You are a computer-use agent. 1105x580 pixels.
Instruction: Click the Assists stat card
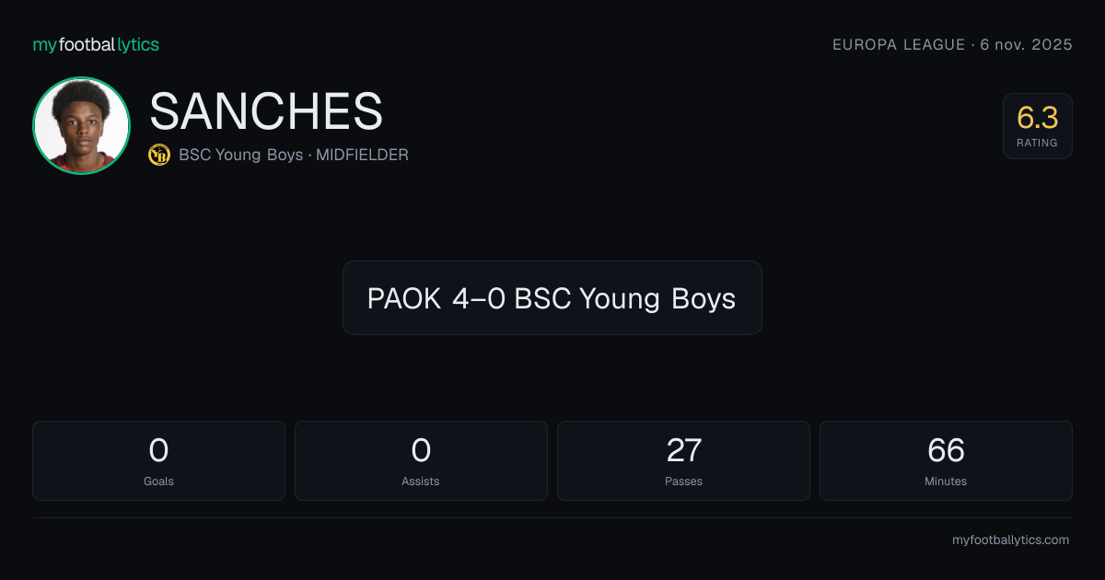coord(421,460)
